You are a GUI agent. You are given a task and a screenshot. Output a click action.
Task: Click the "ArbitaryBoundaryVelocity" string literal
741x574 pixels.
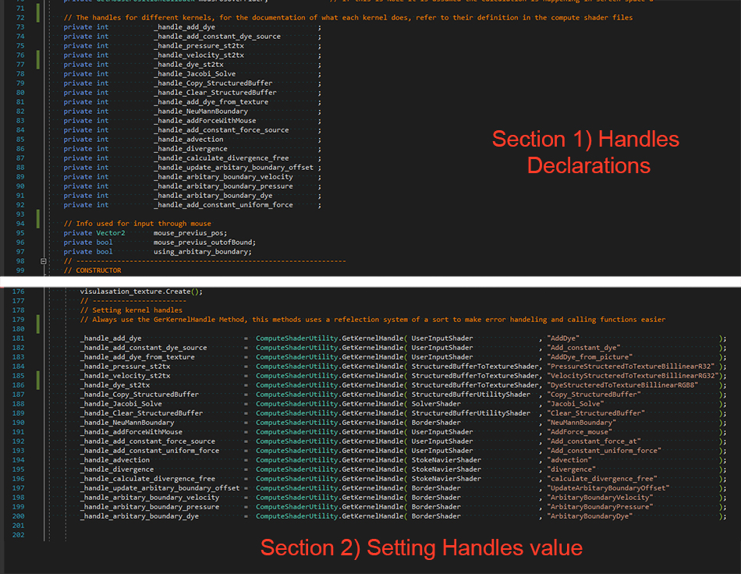600,498
